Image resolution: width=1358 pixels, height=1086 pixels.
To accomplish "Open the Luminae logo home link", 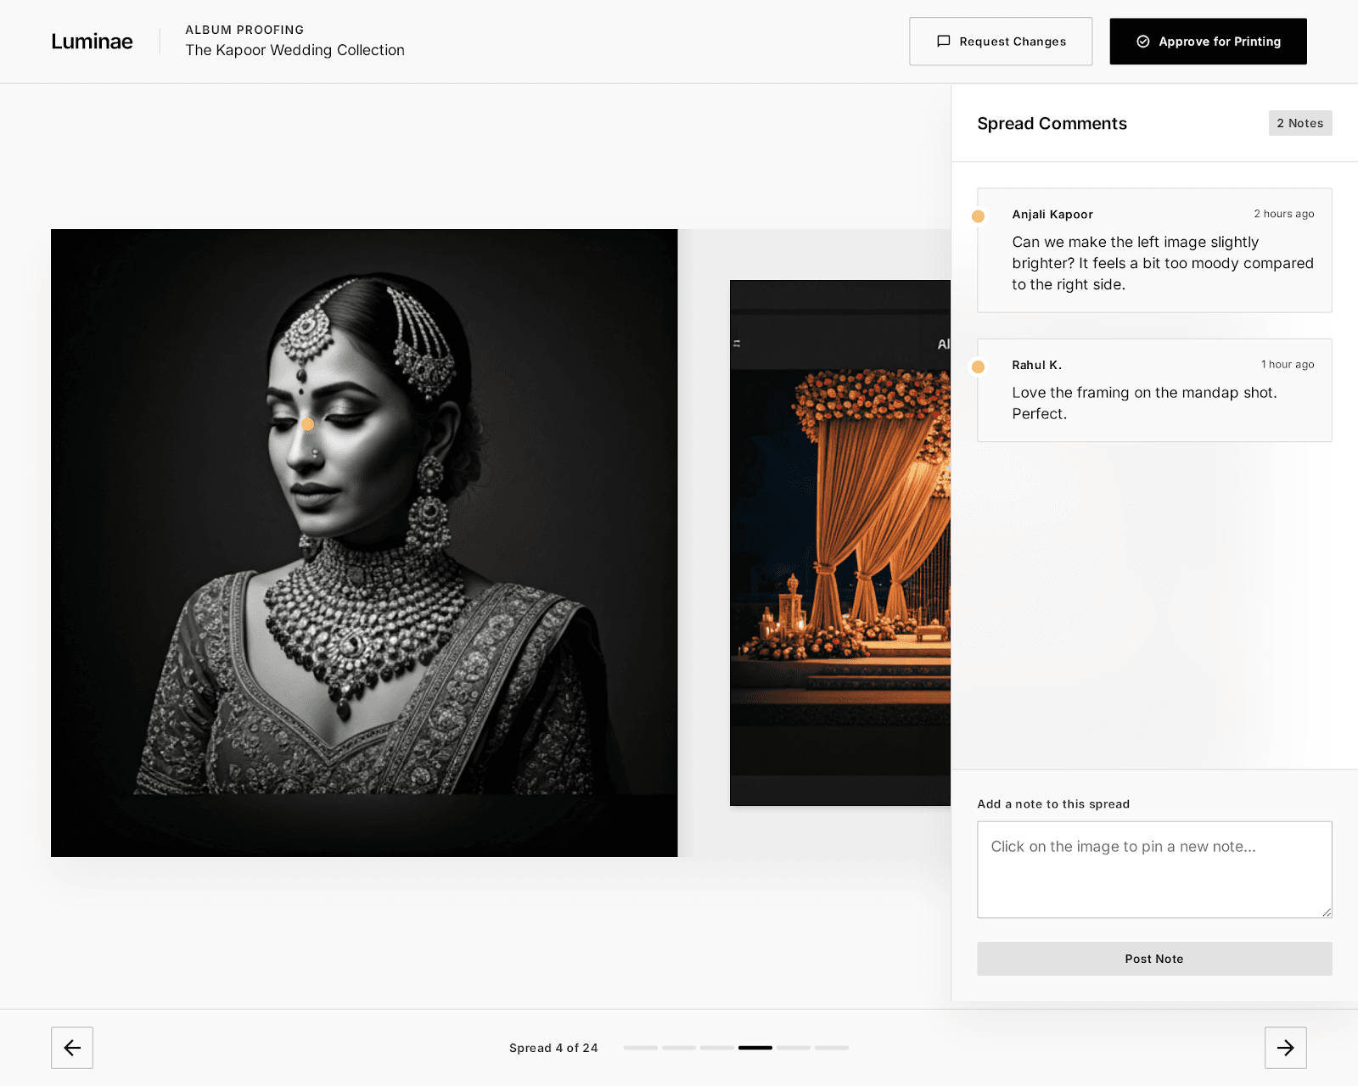I will (x=92, y=42).
